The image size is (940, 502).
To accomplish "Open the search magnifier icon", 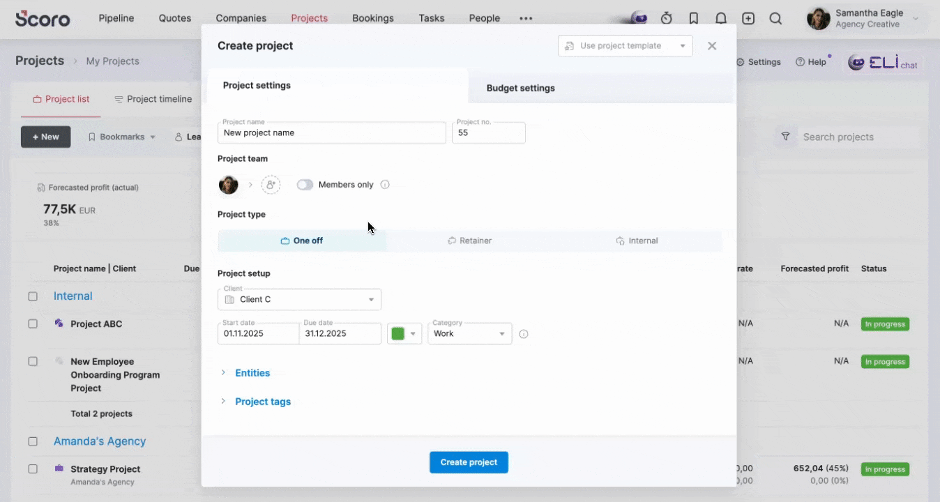I will pos(775,19).
